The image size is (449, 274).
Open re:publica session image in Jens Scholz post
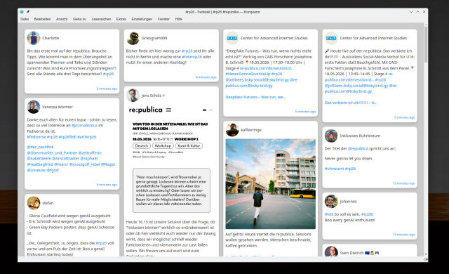pos(171,160)
